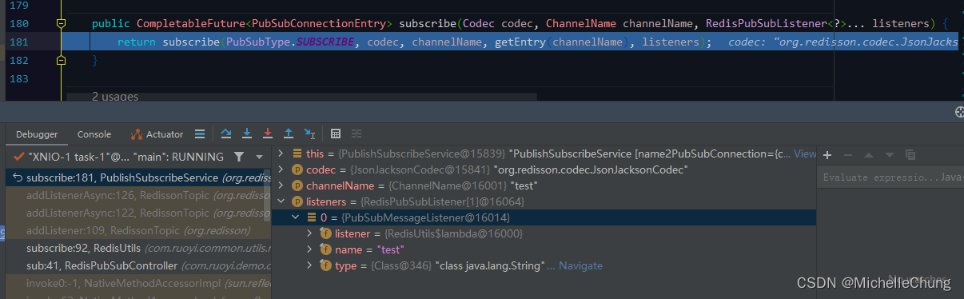The width and height of the screenshot is (964, 299).
Task: Click the Run to Cursor icon
Action: [310, 134]
